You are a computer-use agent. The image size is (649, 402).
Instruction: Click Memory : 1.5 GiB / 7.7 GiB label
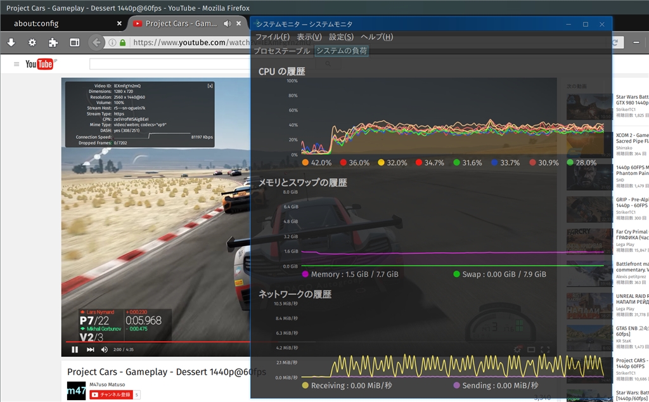[x=355, y=274]
